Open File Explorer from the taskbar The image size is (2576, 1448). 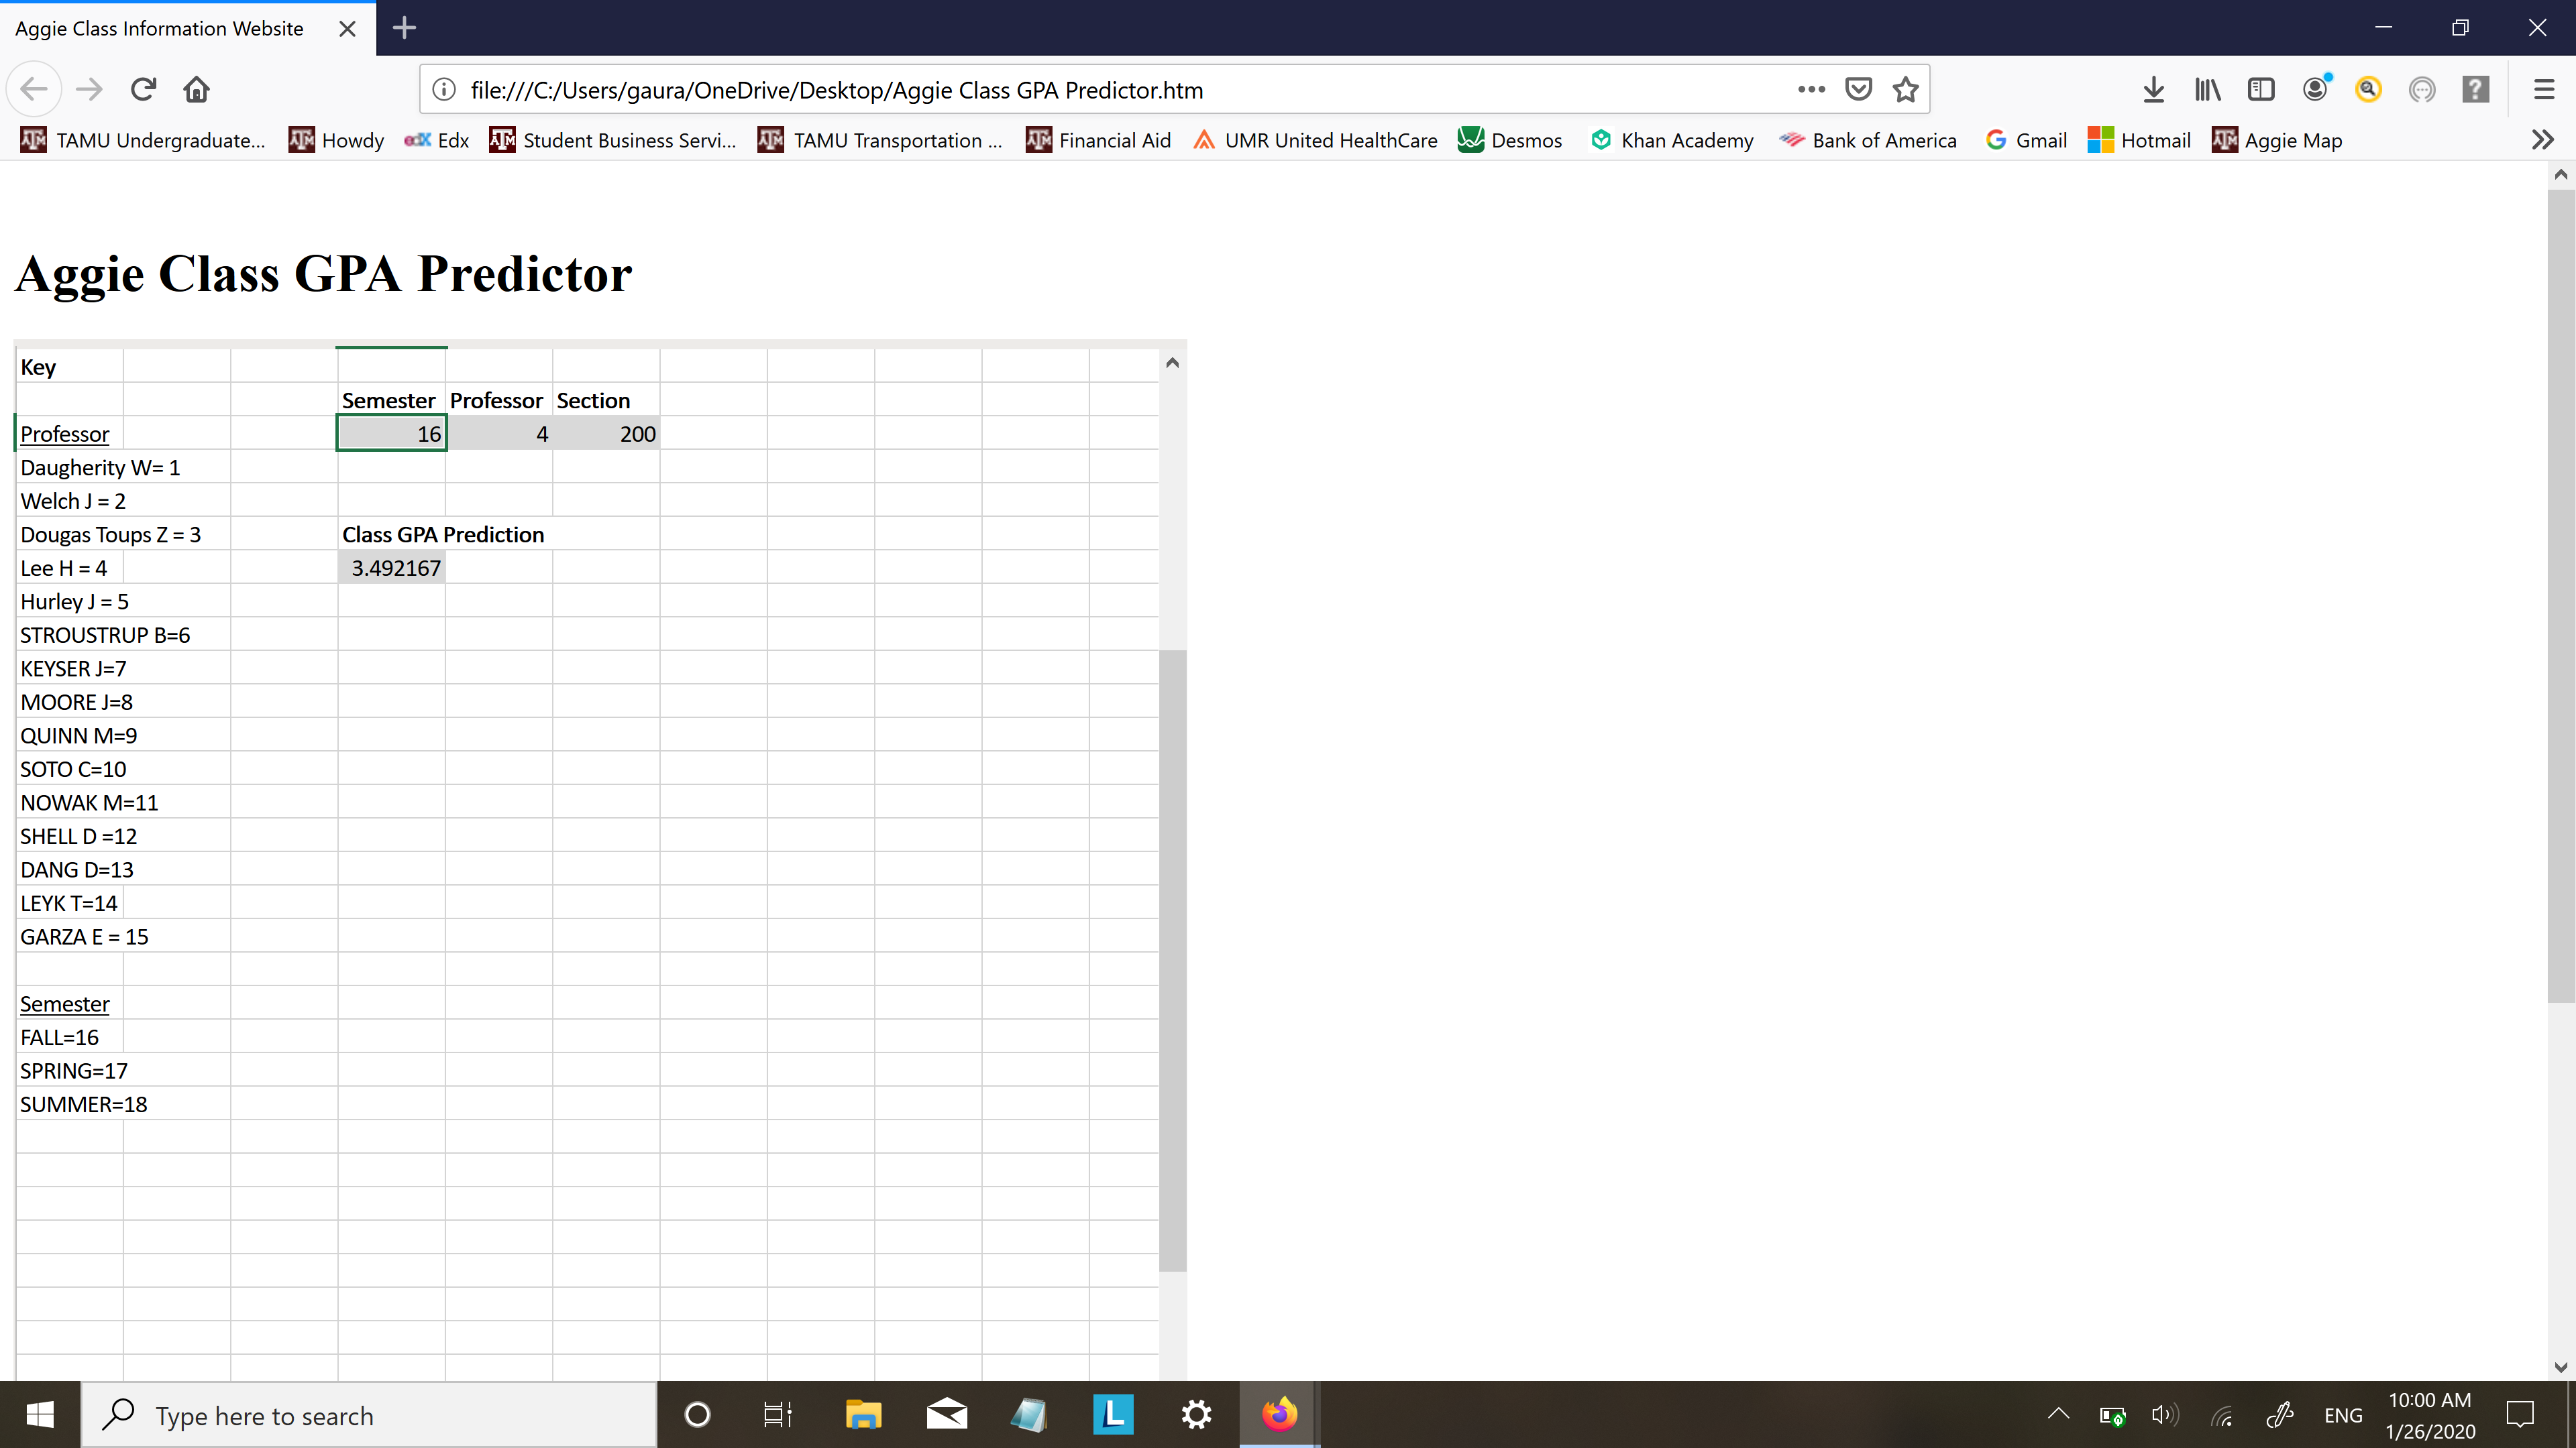(x=863, y=1414)
